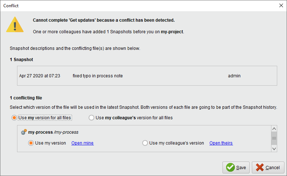Screen dimensions: 287x176
Task: Click the yellow warning triangle icon
Action: pyautogui.click(x=15, y=25)
